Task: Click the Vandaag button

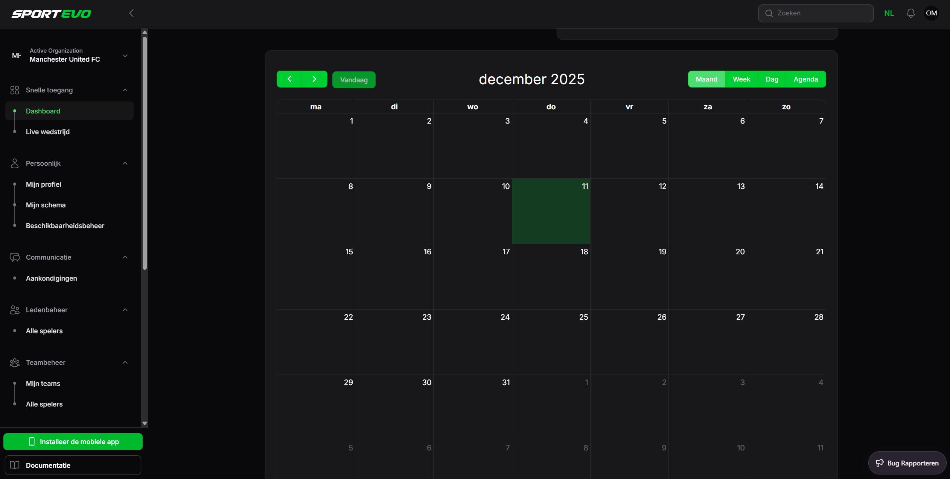Action: click(x=353, y=80)
